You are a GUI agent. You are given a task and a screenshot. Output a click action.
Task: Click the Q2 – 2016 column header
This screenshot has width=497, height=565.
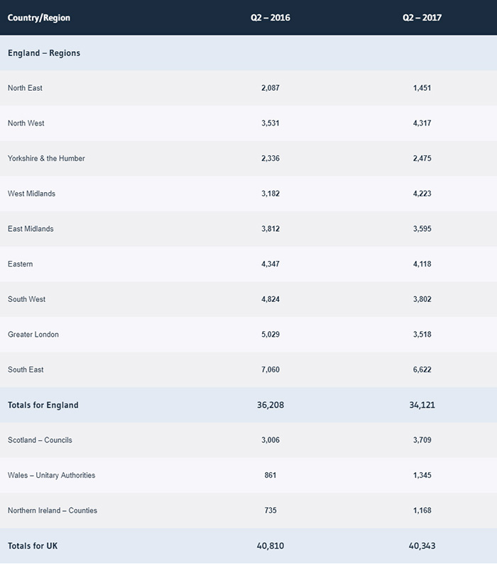(270, 18)
